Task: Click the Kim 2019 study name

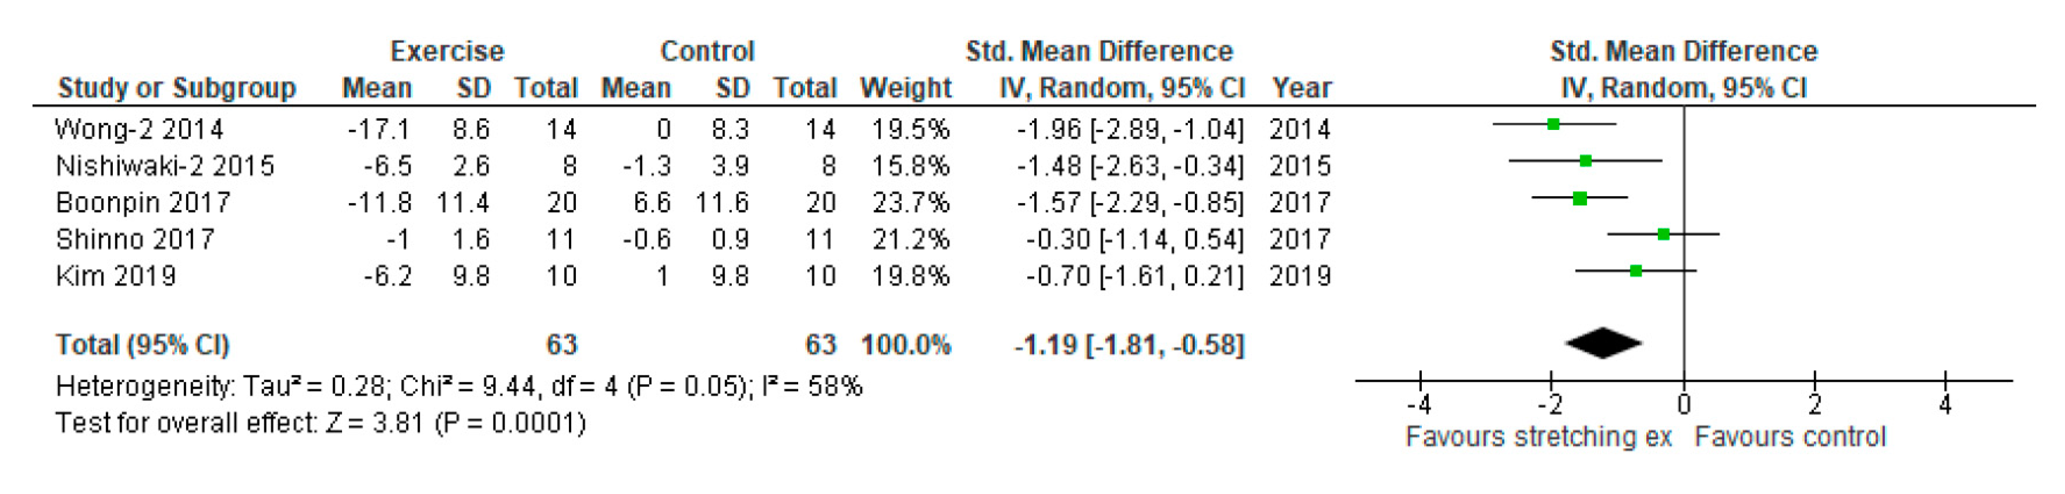Action: [115, 276]
